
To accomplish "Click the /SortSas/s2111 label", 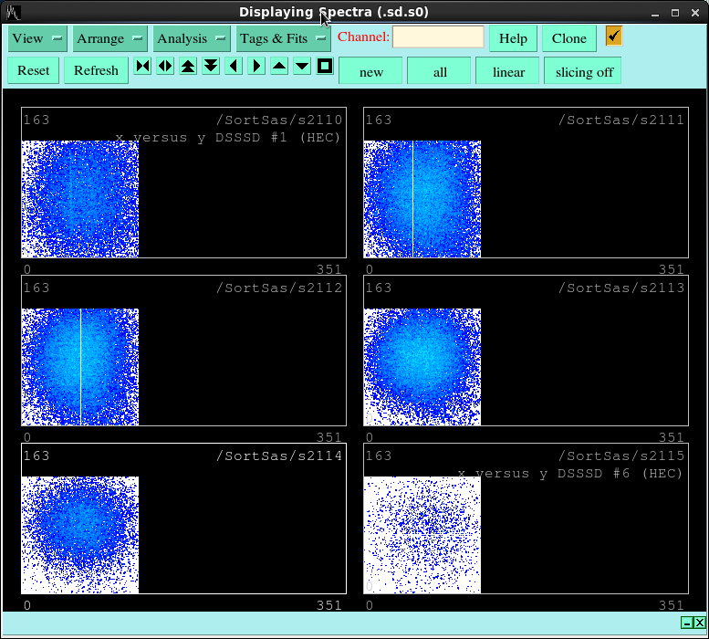I will coord(621,120).
